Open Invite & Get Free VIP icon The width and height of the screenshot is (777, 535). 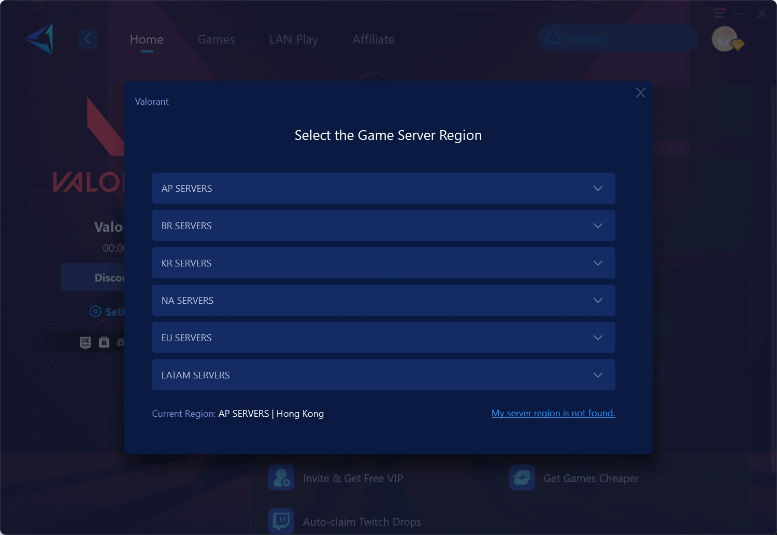tap(281, 478)
